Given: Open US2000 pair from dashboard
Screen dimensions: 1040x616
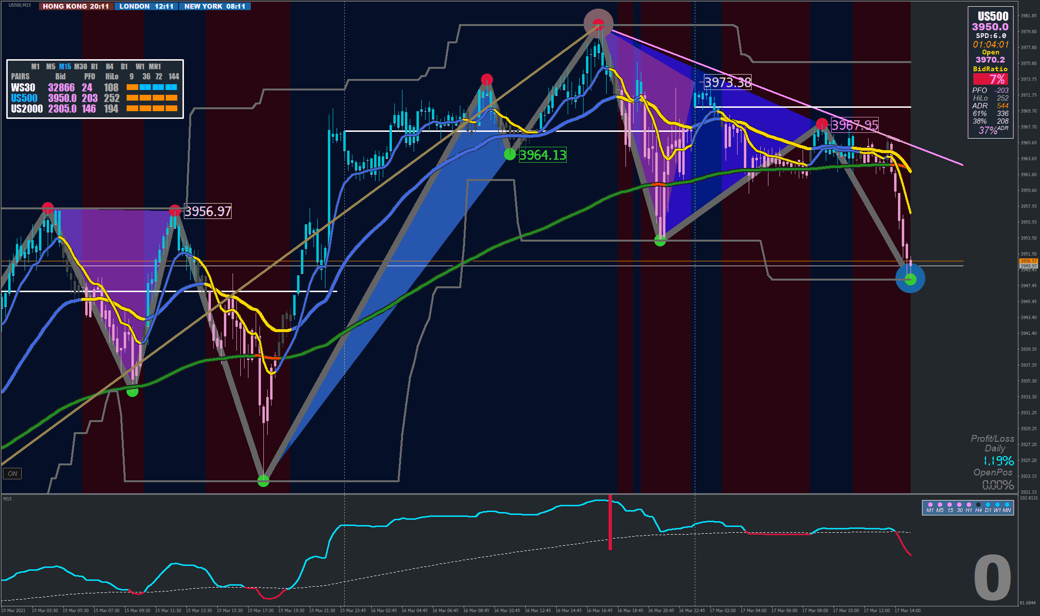Looking at the screenshot, I should pos(26,109).
